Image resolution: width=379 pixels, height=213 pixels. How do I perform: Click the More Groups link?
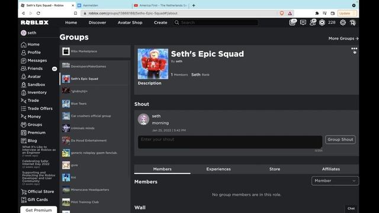point(343,38)
